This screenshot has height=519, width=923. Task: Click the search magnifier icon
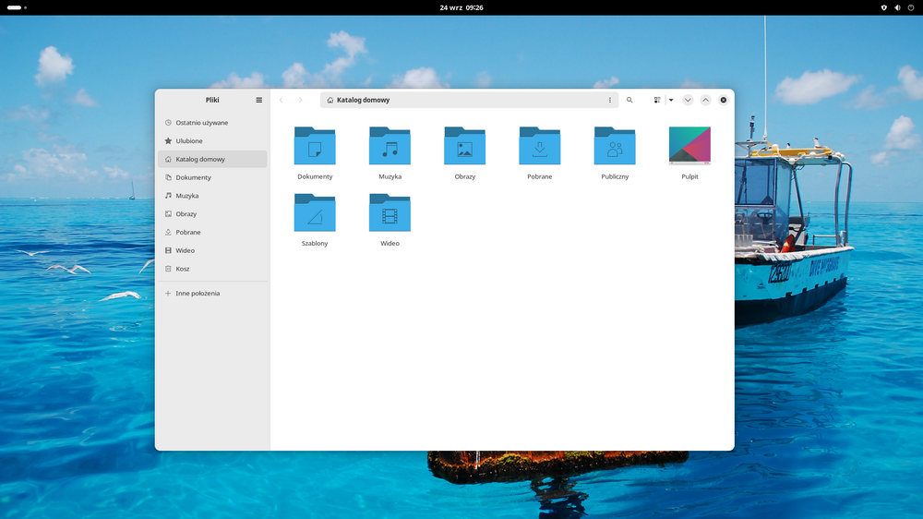point(629,100)
